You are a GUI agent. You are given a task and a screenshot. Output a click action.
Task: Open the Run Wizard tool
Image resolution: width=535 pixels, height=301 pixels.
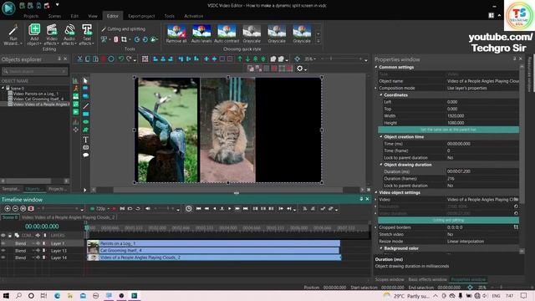[x=13, y=34]
